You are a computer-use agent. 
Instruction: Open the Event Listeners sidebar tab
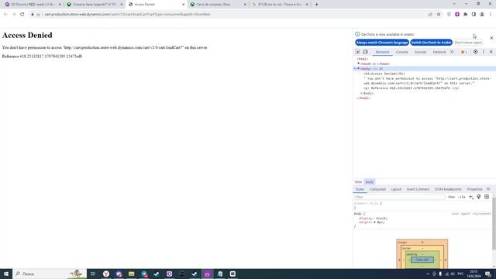(418, 189)
